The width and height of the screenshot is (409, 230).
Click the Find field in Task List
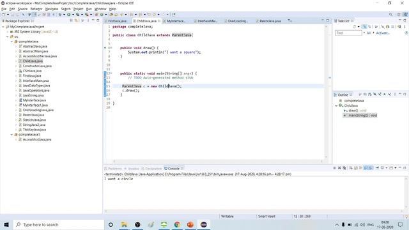tap(348, 33)
